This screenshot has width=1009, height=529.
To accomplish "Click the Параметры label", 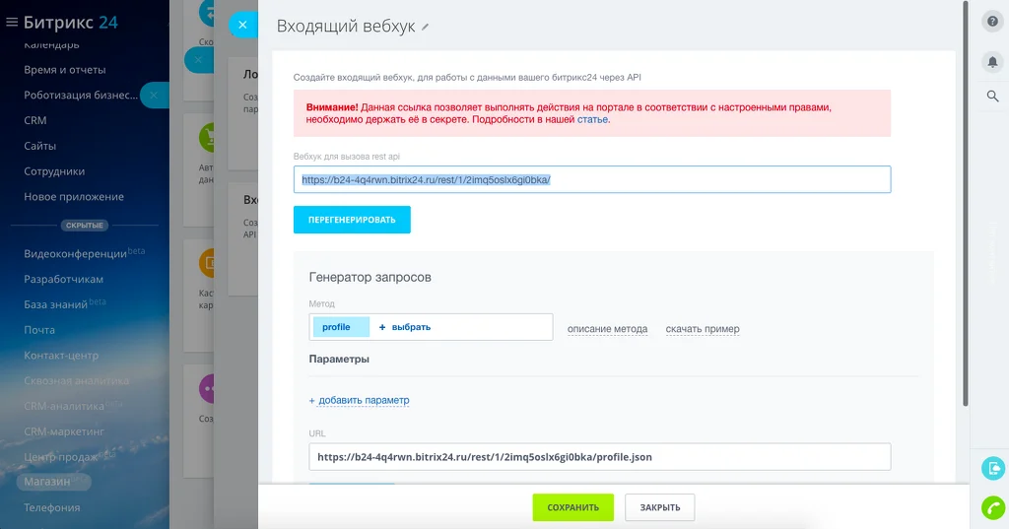I will (339, 360).
